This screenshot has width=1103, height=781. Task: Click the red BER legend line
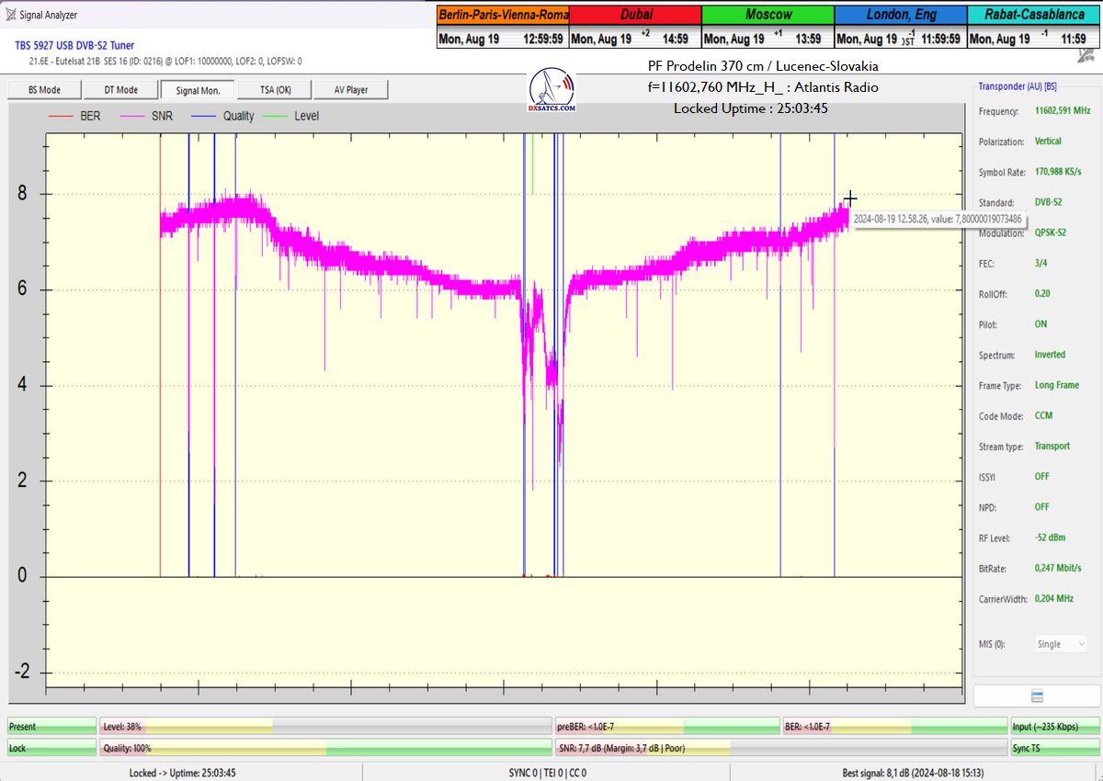tap(60, 117)
